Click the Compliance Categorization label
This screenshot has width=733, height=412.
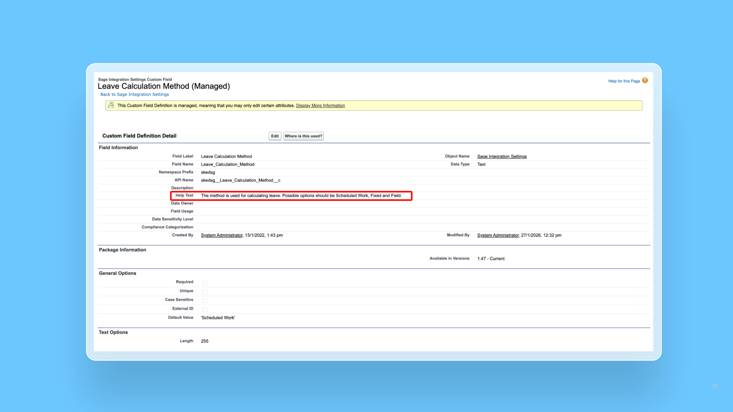tap(168, 227)
